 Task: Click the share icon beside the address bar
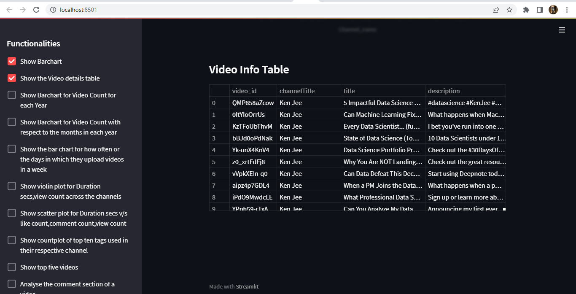pos(495,9)
